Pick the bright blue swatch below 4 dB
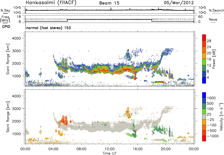Viewport: 224px width, 155px height. coord(204,80)
